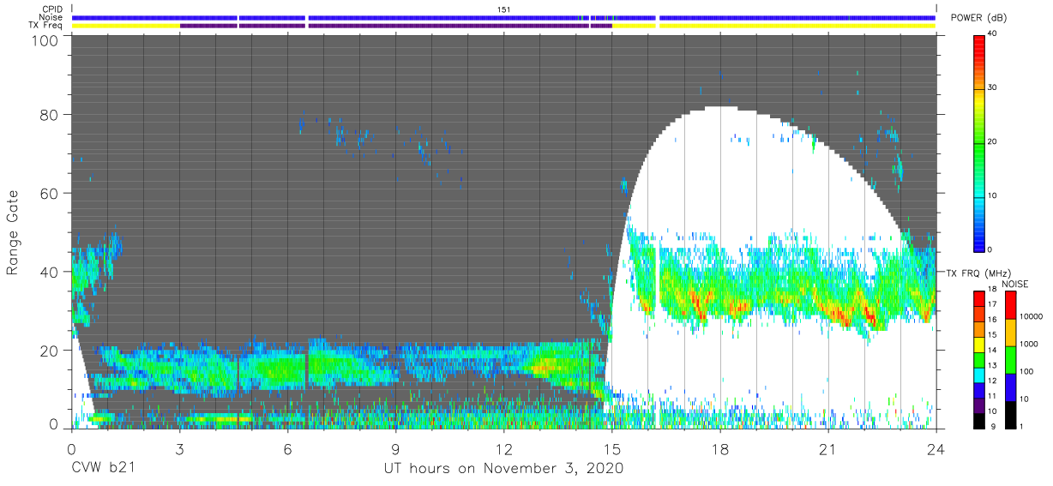This screenshot has width=1053, height=486.
Task: Click the 20 tick on the Range Gate axis
Action: pos(50,351)
